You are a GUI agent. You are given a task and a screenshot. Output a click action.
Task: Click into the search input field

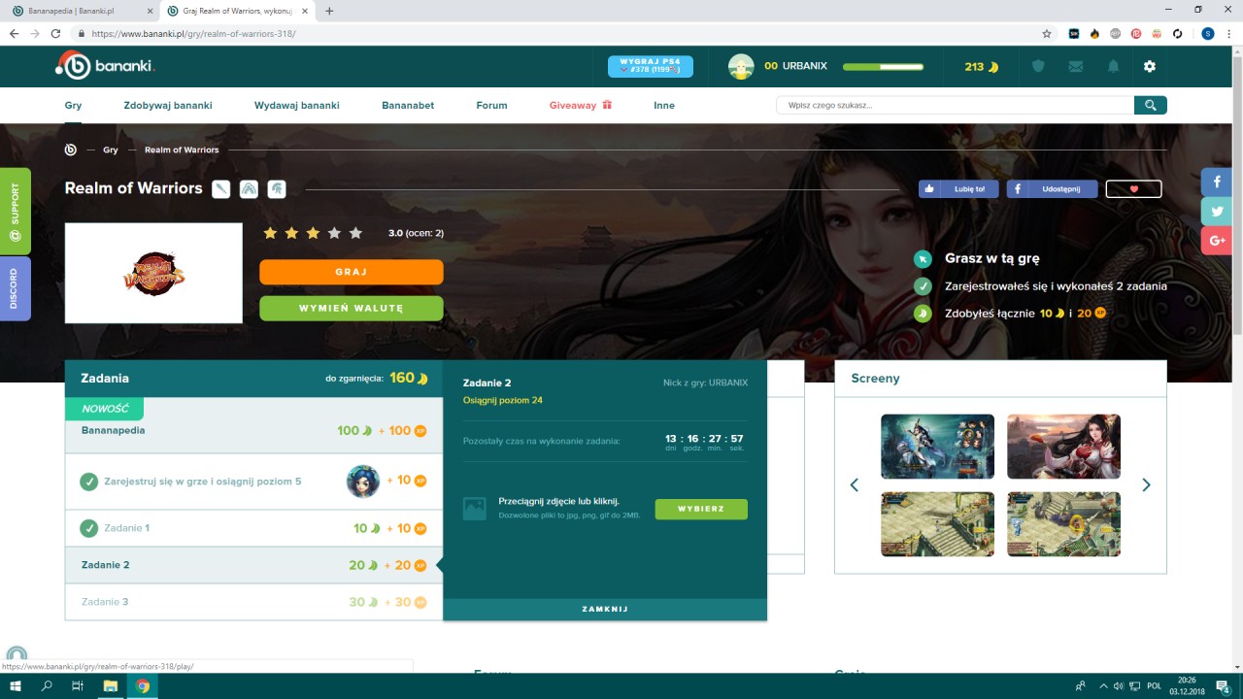[956, 105]
